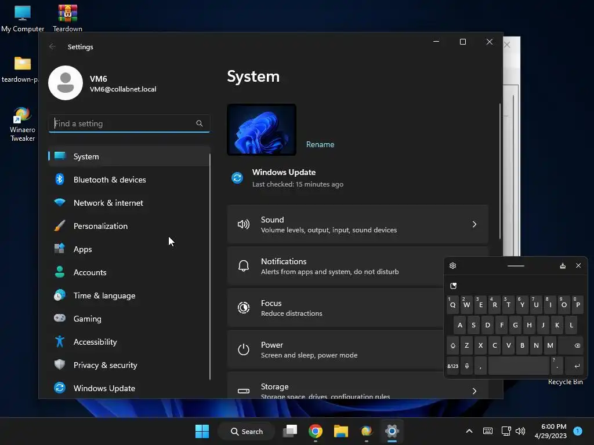The width and height of the screenshot is (594, 445).
Task: Open Accounts settings
Action: pyautogui.click(x=129, y=272)
